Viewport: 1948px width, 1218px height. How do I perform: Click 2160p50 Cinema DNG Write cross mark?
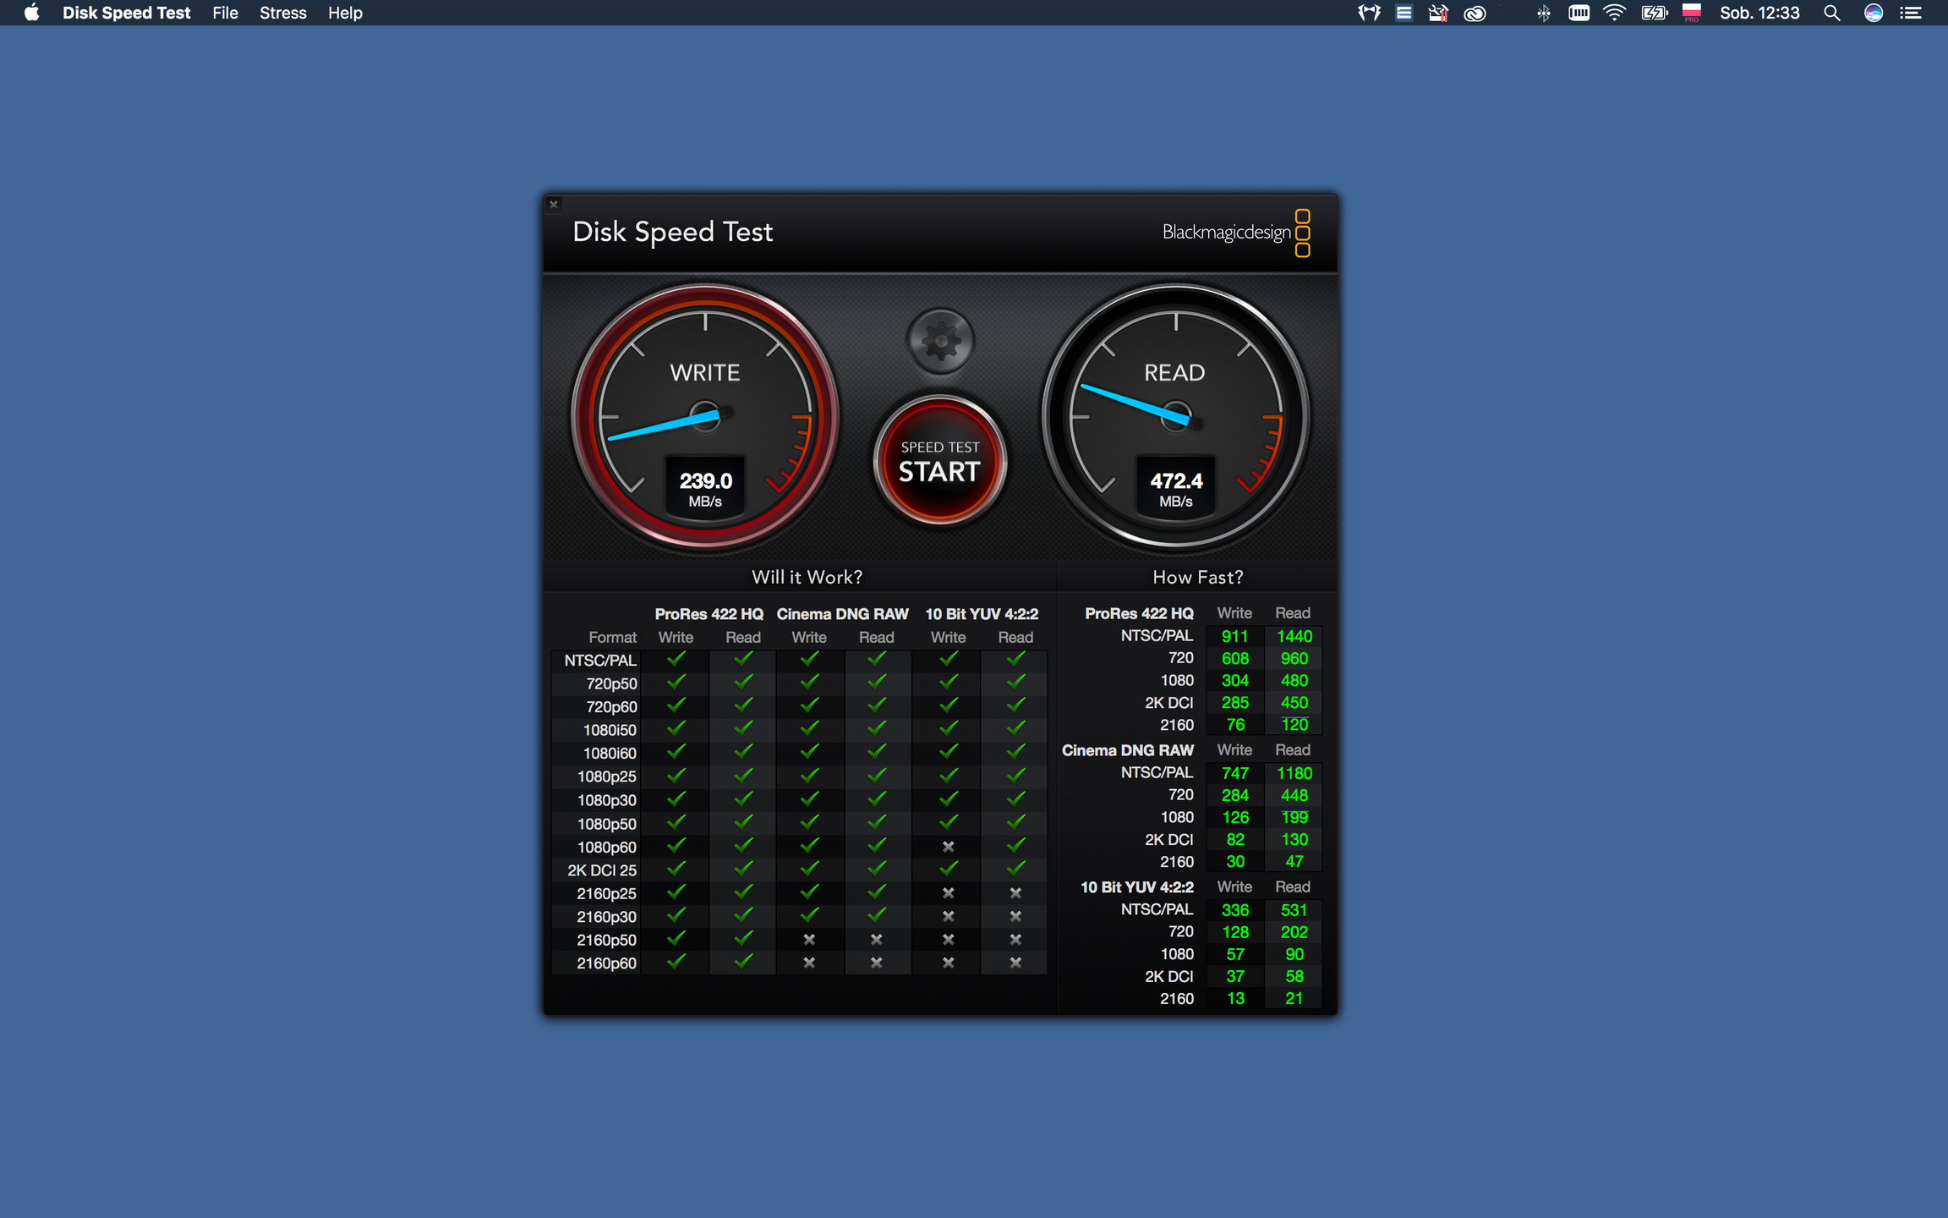click(x=809, y=940)
